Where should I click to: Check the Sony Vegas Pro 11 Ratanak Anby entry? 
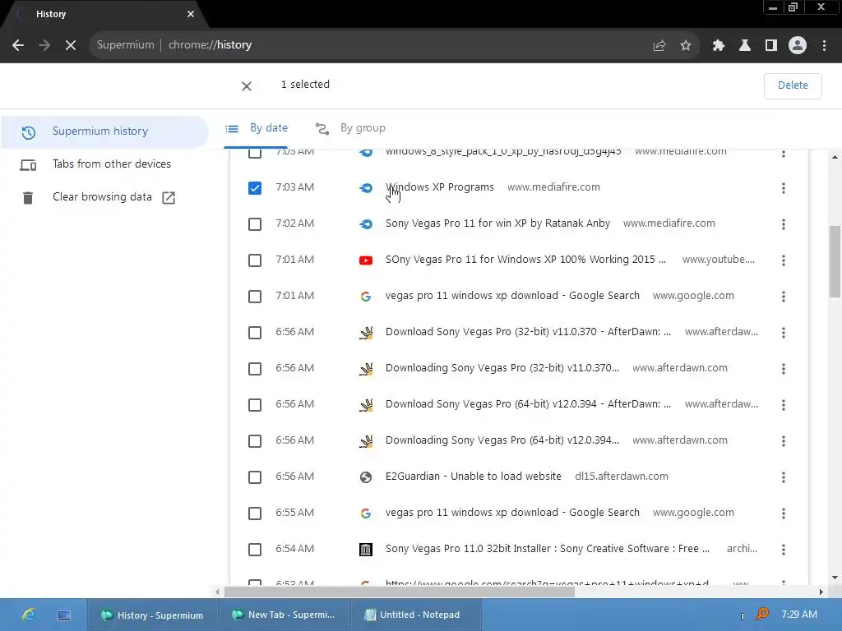[255, 224]
